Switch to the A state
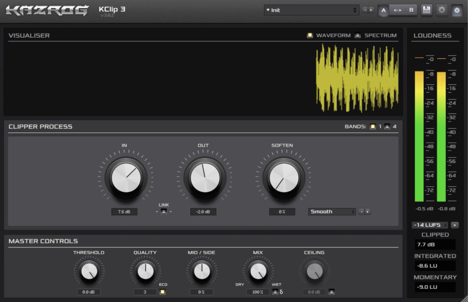 pos(384,10)
